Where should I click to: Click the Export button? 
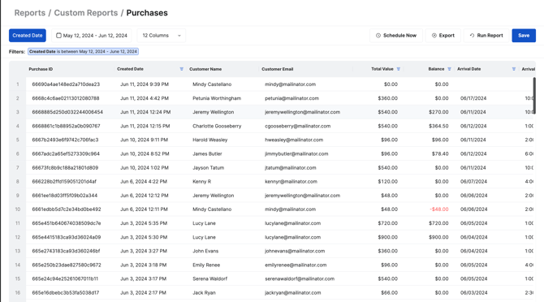click(x=443, y=36)
